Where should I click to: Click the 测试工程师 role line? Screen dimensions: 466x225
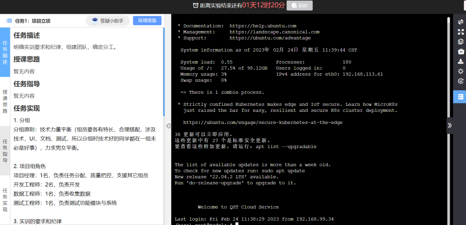tap(65, 203)
